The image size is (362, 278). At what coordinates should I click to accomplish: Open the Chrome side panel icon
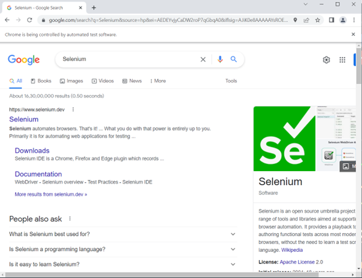(x=332, y=20)
